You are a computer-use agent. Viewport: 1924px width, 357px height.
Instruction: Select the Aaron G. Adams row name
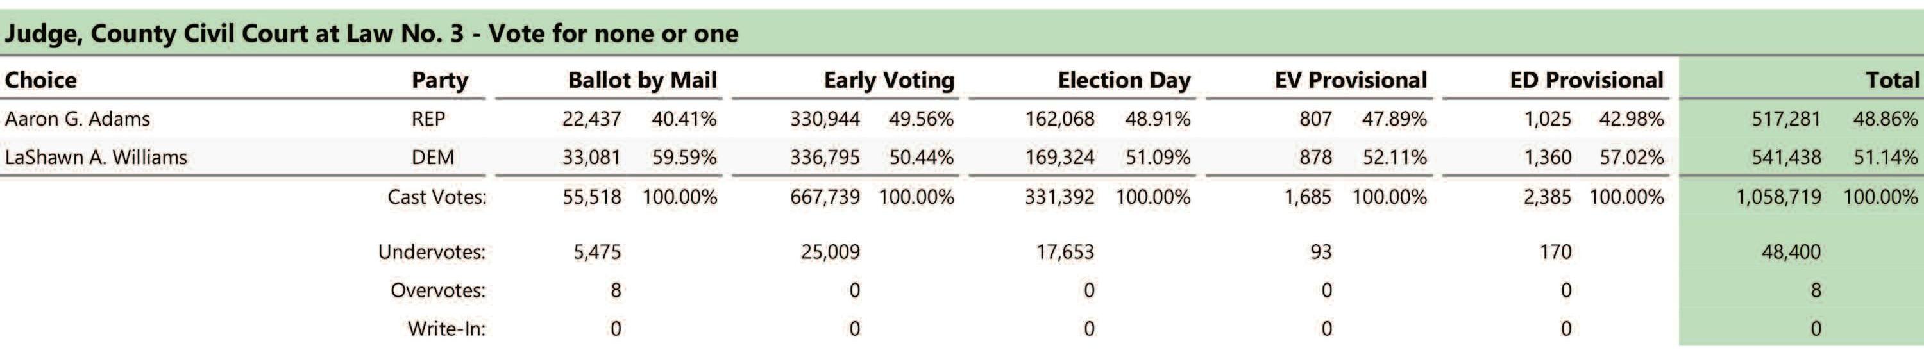[77, 119]
